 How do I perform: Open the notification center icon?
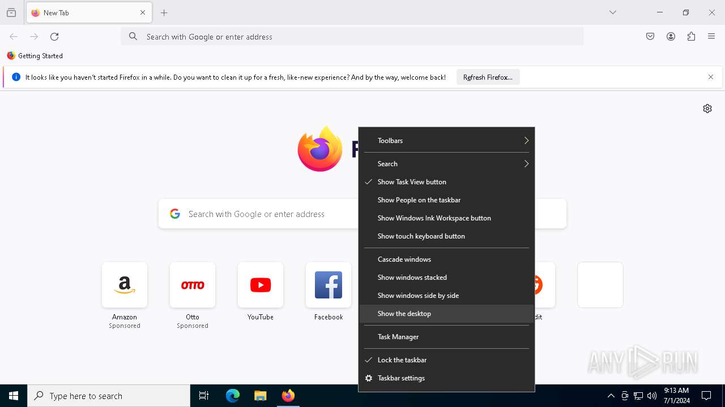(x=706, y=396)
